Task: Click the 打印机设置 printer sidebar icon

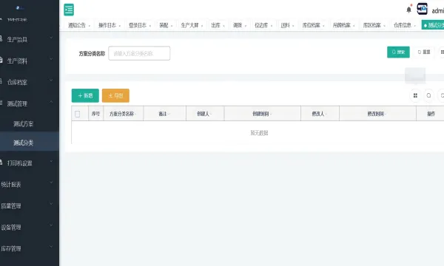Action: click(x=1, y=163)
